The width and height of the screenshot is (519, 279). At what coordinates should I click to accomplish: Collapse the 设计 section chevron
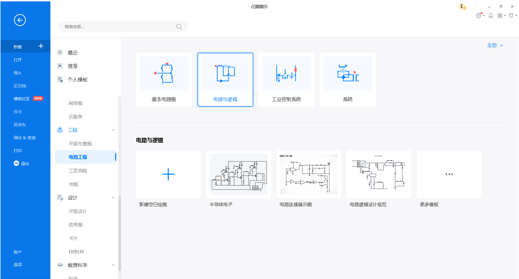113,198
